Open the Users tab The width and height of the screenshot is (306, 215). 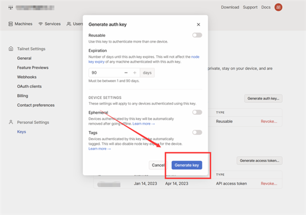pyautogui.click(x=75, y=24)
